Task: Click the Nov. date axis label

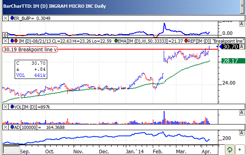Action: (x=78, y=152)
